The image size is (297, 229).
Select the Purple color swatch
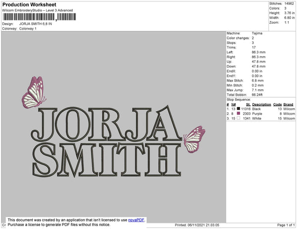coord(239,114)
